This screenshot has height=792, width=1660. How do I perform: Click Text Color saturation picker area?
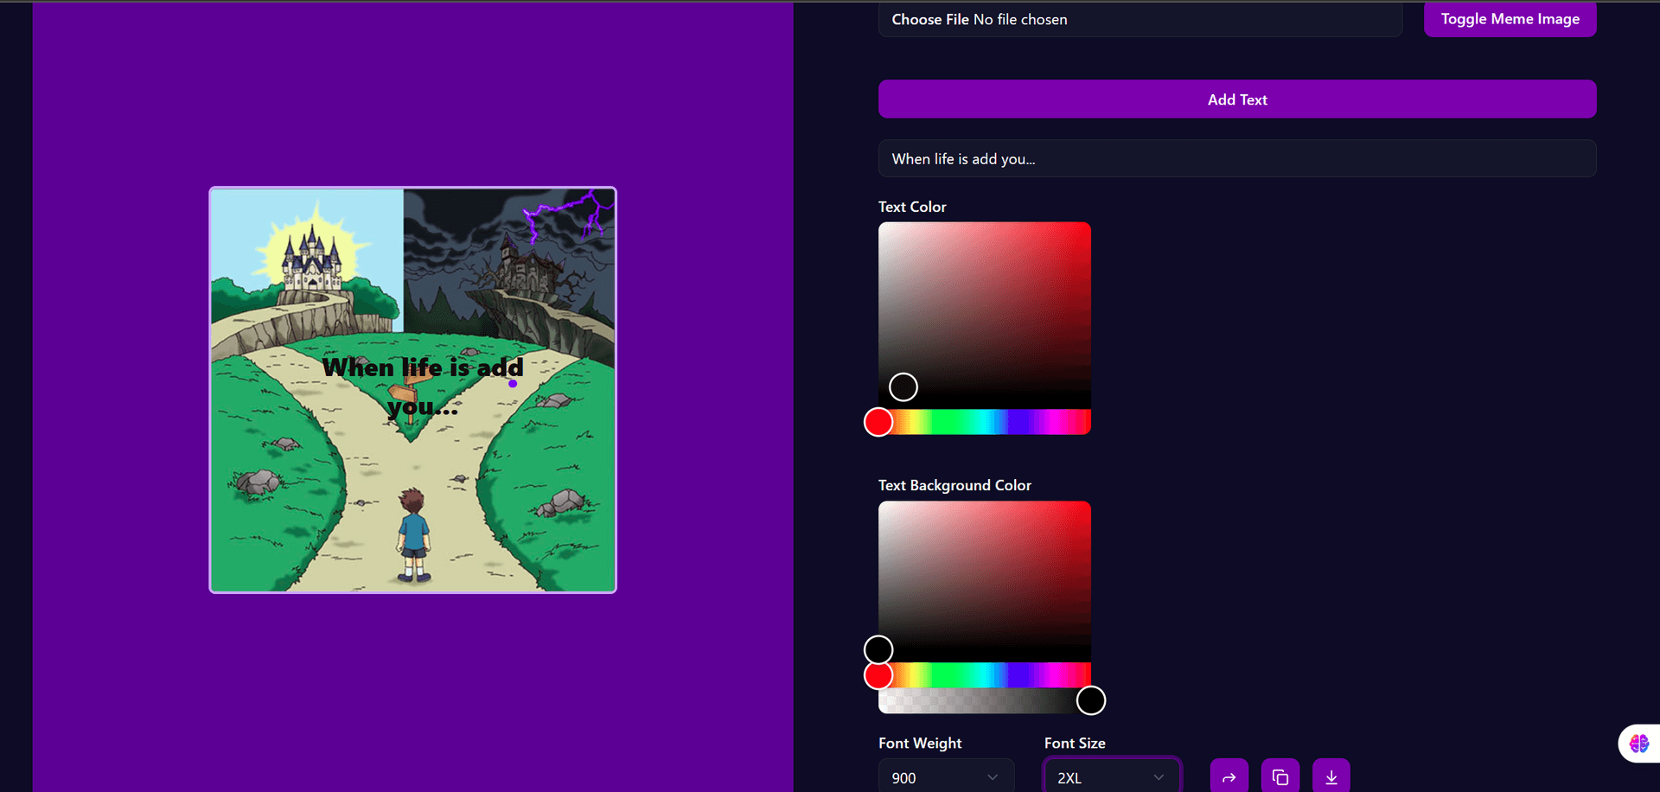[x=985, y=316]
